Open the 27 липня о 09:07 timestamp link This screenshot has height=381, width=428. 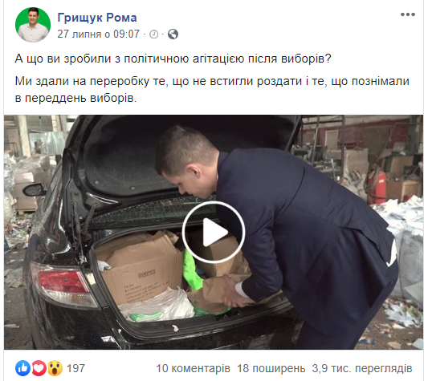[x=99, y=34]
